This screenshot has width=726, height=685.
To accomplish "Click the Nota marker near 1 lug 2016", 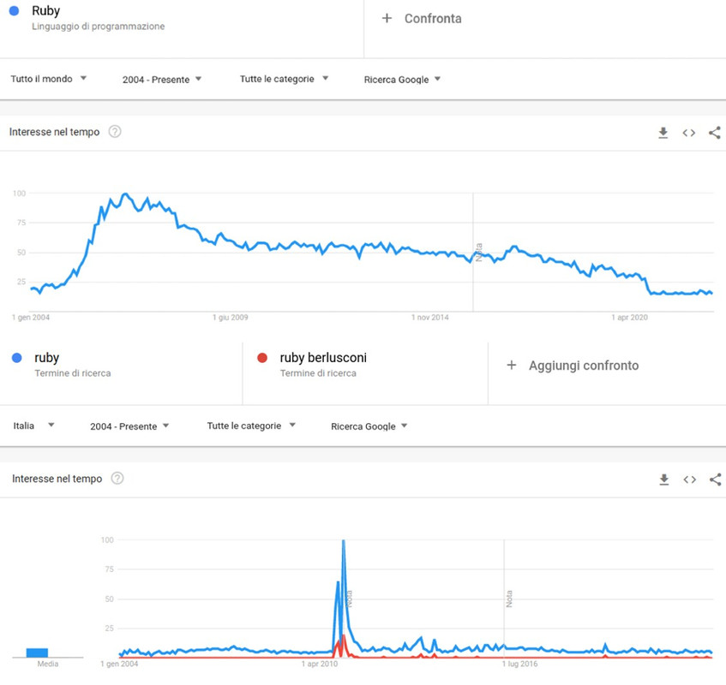I will coord(509,599).
